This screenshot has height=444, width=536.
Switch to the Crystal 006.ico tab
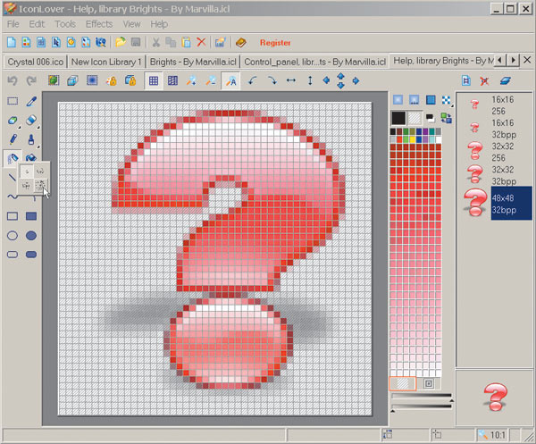[x=35, y=62]
